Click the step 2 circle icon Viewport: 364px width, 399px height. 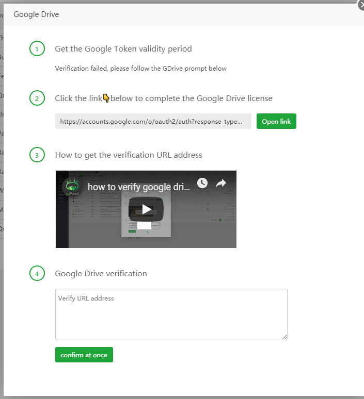click(37, 98)
